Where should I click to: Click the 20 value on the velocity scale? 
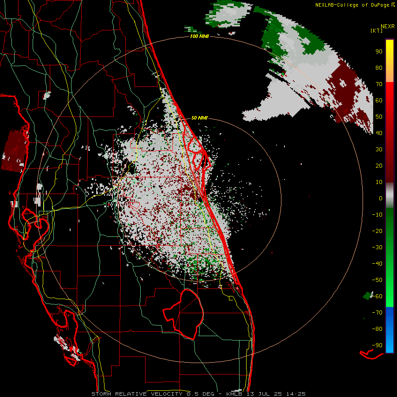[379, 166]
